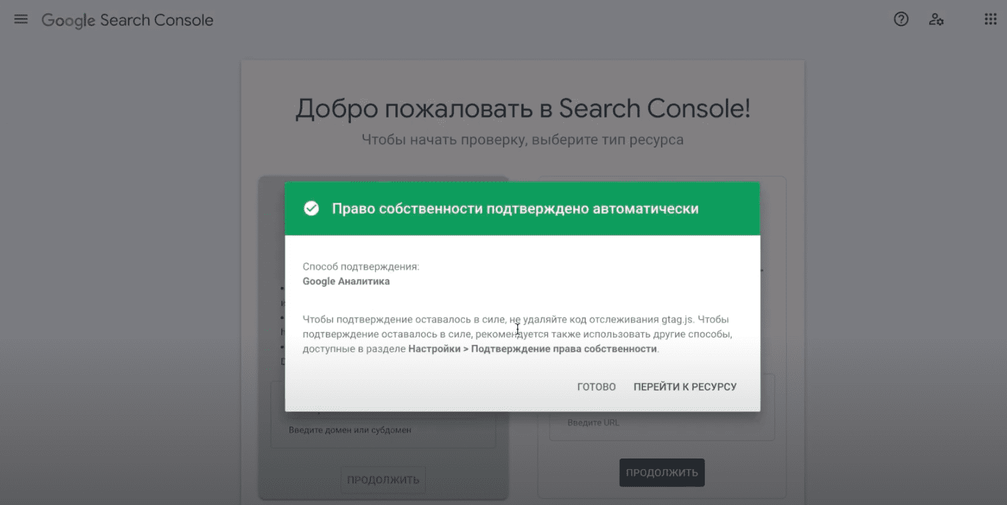Screen dimensions: 1007x505
Task: Click the 'Право собственности подтверждено автоматически' header
Action: [515, 209]
